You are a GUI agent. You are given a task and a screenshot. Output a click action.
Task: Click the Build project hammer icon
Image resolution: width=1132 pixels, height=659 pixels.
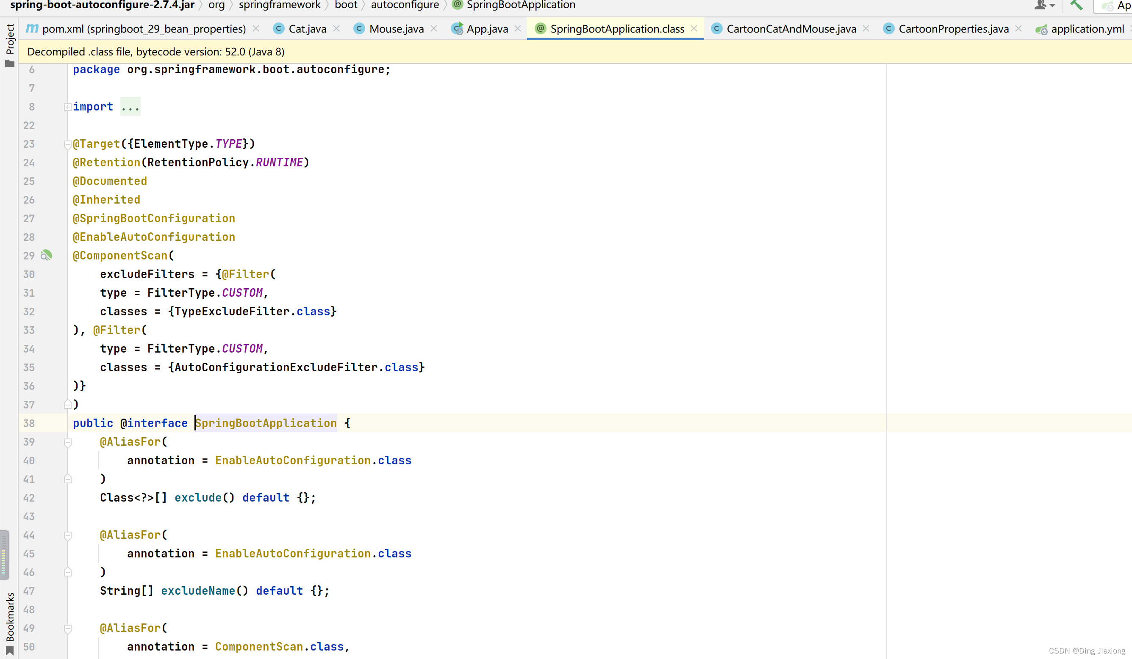1077,6
